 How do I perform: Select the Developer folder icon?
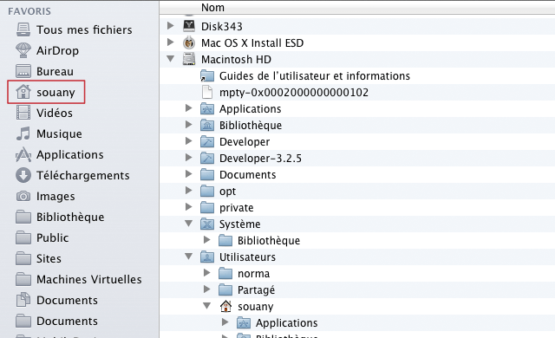click(207, 142)
